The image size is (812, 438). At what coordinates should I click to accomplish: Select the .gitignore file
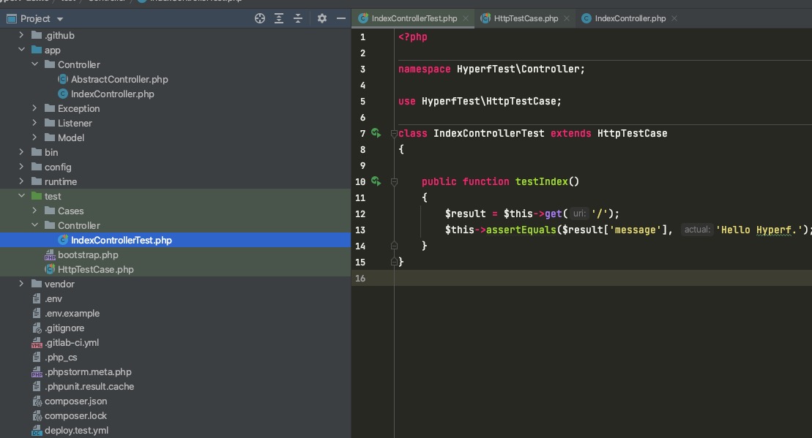(x=64, y=328)
